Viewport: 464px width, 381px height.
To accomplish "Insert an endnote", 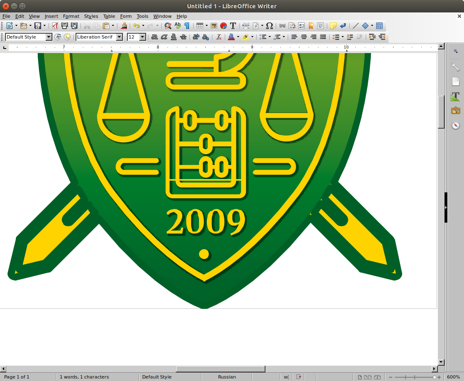I will [x=301, y=26].
